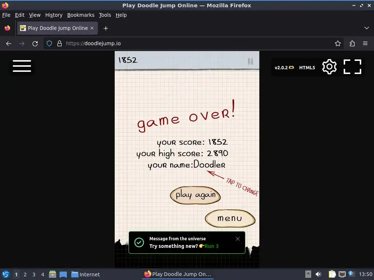Switch to workspace 4
Image resolution: width=374 pixels, height=280 pixels.
tap(43, 275)
